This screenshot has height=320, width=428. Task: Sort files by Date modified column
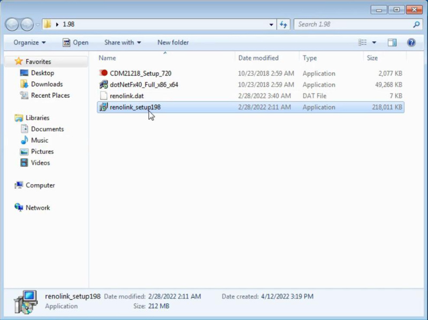coord(258,58)
